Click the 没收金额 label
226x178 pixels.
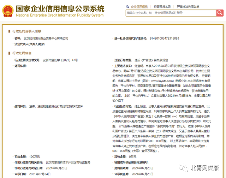click(120, 156)
